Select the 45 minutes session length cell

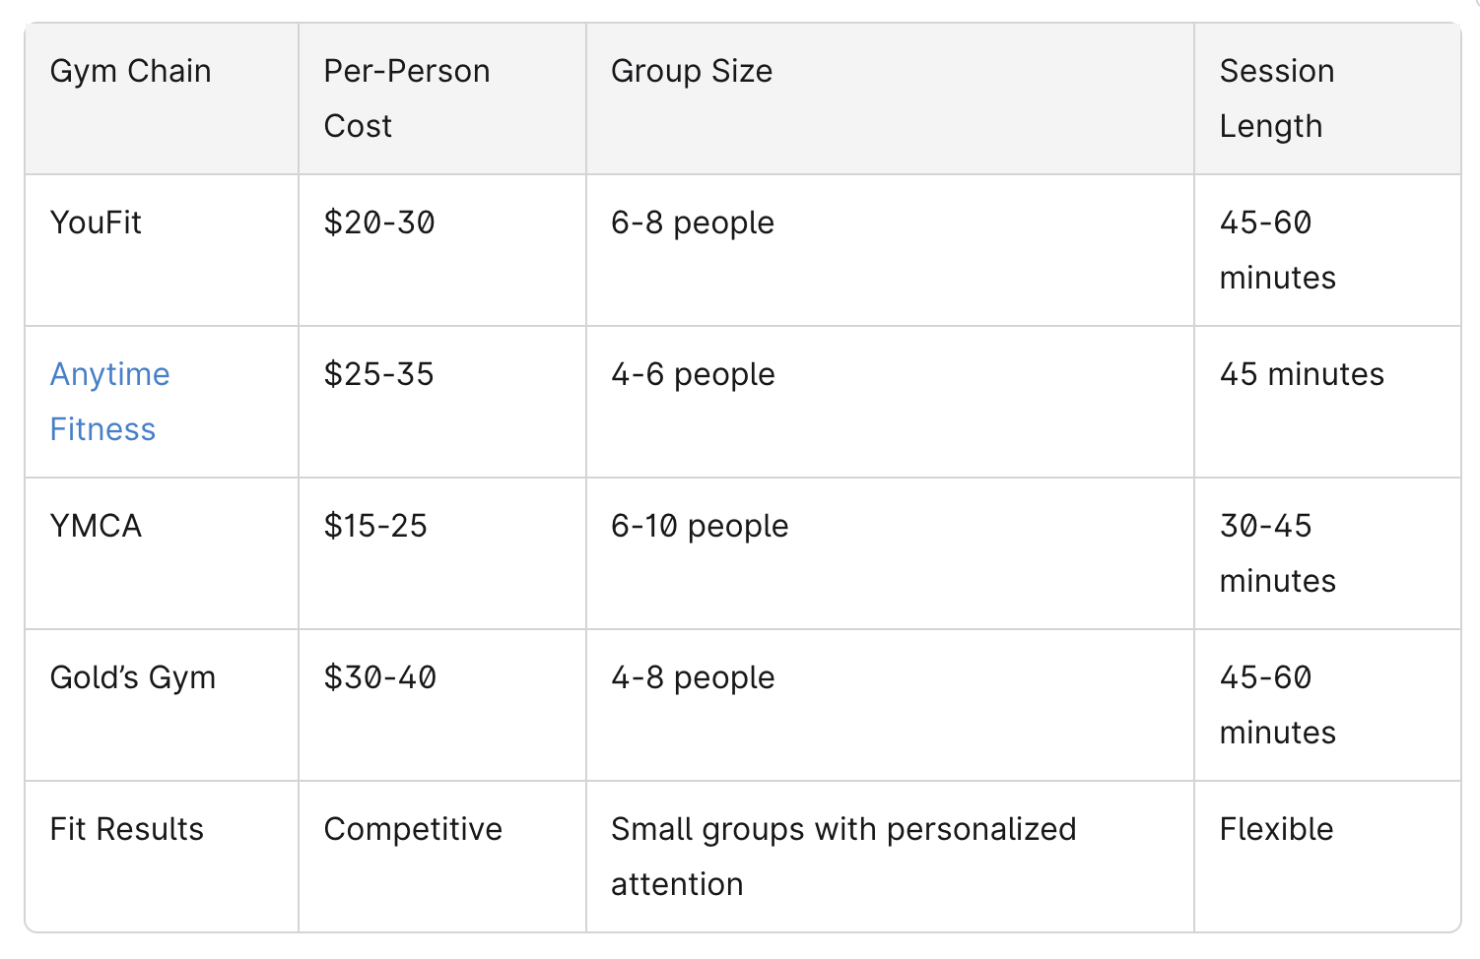pyautogui.click(x=1301, y=375)
